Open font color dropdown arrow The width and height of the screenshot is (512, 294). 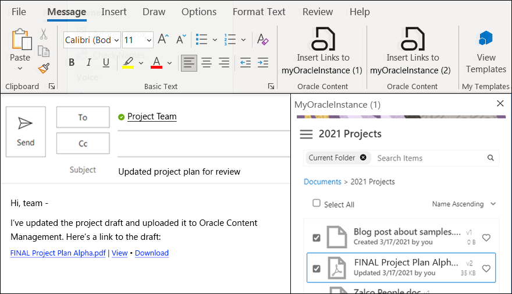click(x=169, y=63)
